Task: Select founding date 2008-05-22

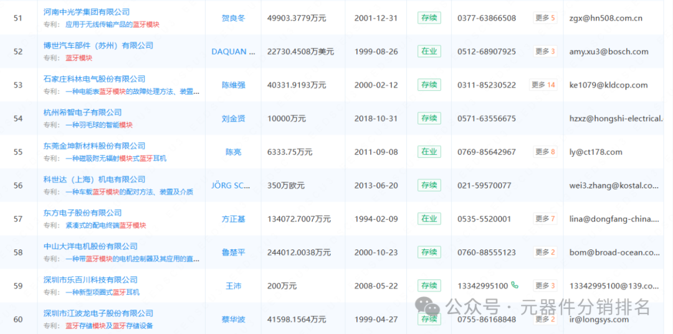Action: click(x=376, y=285)
